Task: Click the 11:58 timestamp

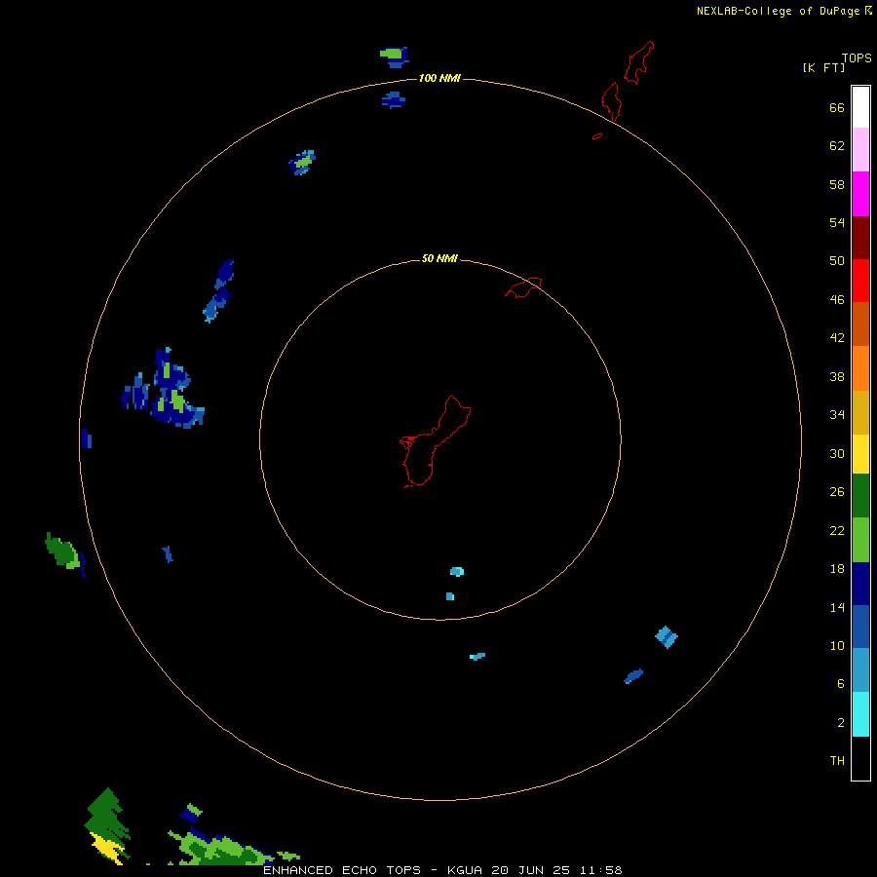Action: pyautogui.click(x=600, y=870)
